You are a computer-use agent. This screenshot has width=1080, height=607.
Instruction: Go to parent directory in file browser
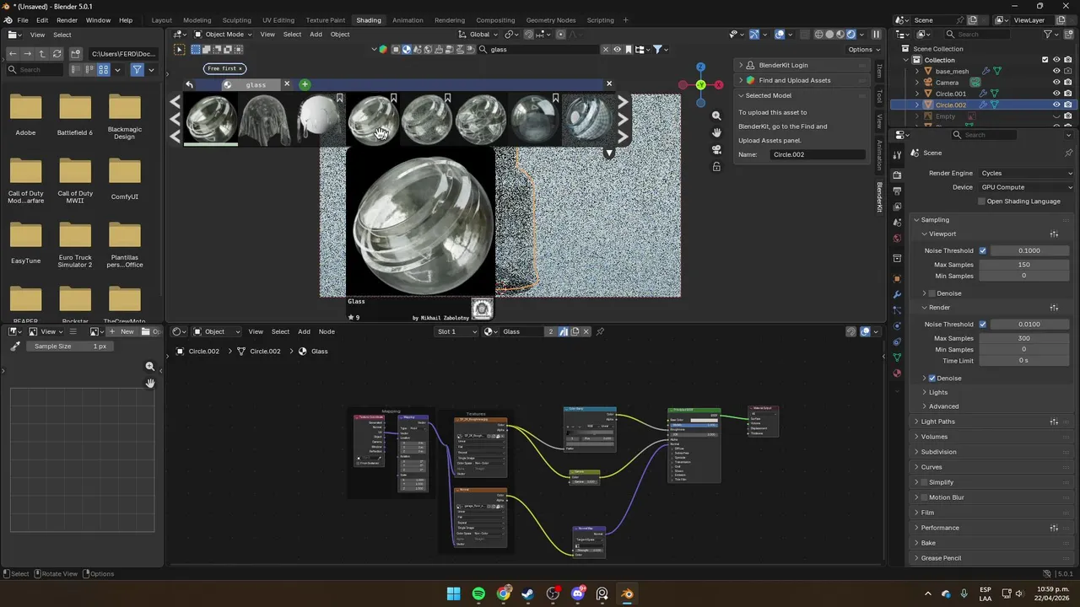pos(42,53)
